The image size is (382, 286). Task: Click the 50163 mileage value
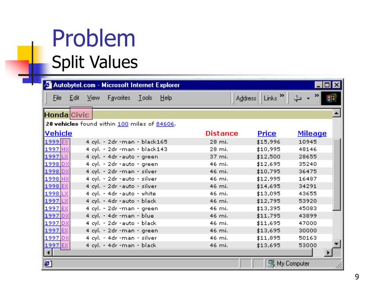pos(308,238)
